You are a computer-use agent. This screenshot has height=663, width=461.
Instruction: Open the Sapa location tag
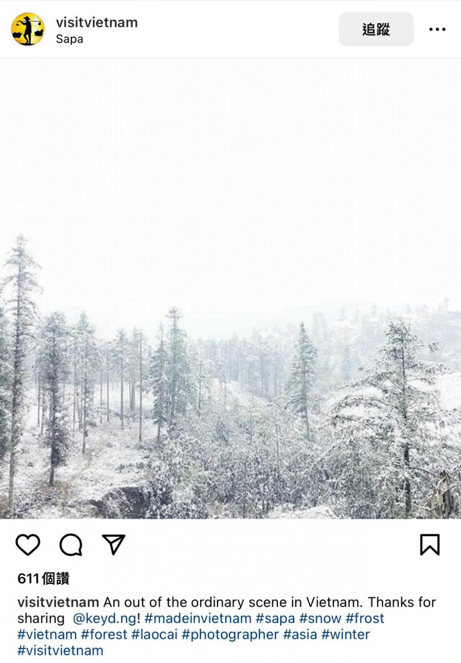coord(70,39)
